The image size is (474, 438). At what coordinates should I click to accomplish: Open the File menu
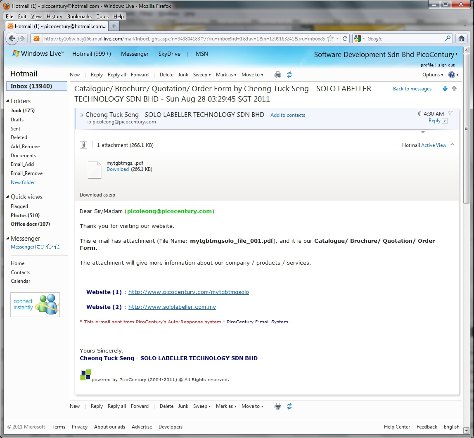9,17
